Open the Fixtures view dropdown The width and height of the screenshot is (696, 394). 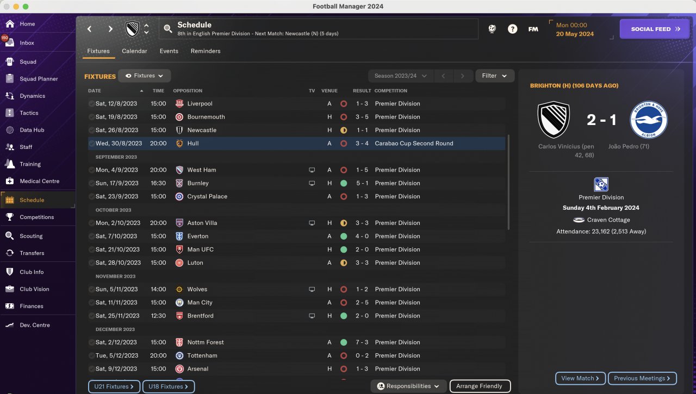pos(145,76)
